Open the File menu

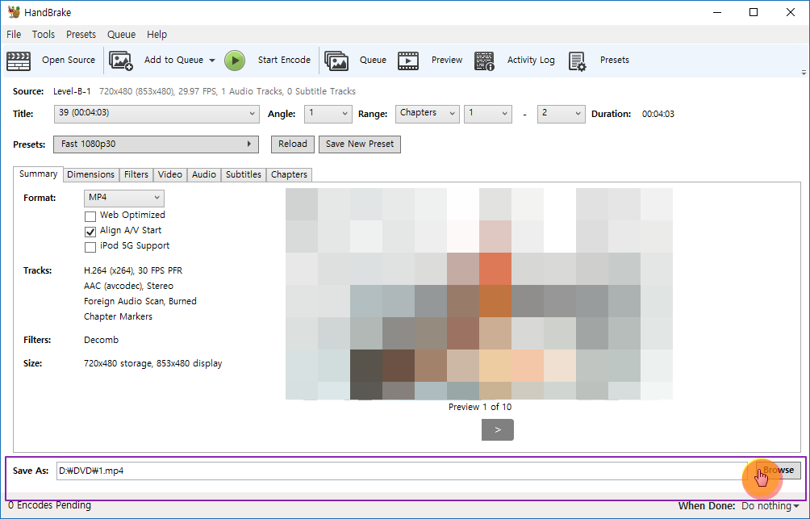(14, 35)
